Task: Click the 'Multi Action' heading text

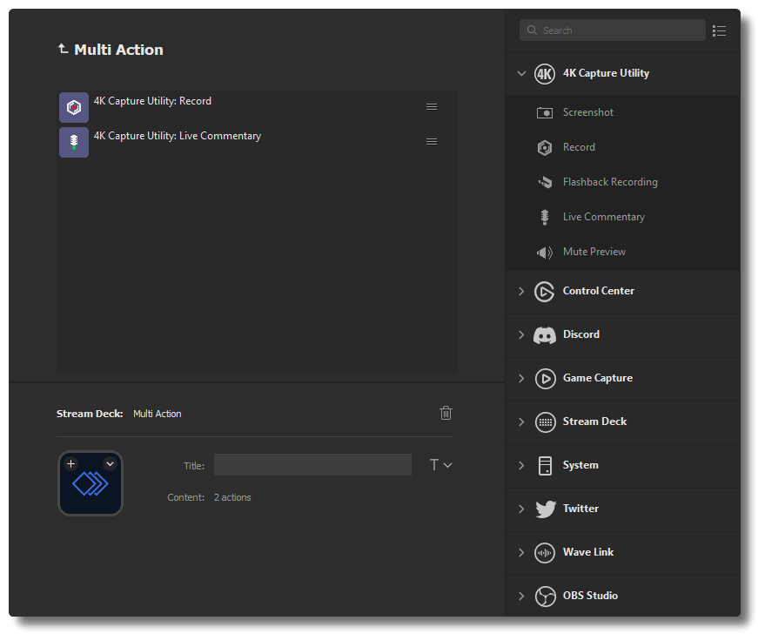Action: 118,50
